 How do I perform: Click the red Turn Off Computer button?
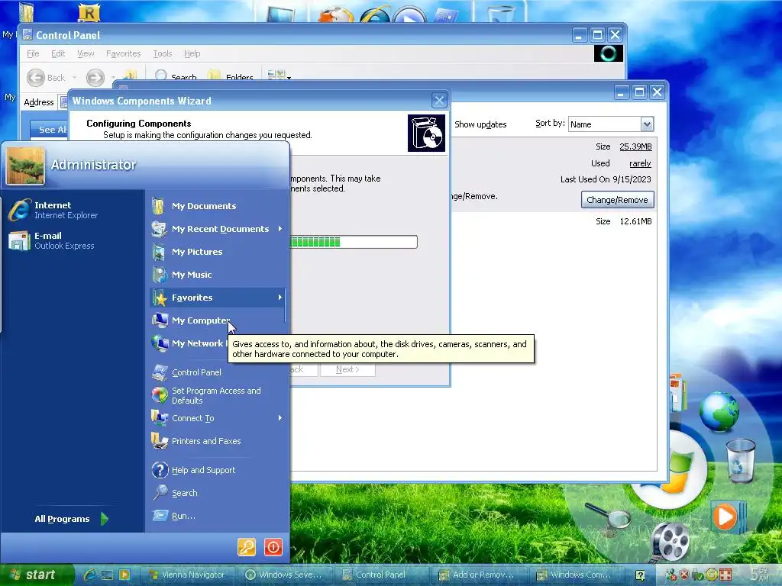273,547
